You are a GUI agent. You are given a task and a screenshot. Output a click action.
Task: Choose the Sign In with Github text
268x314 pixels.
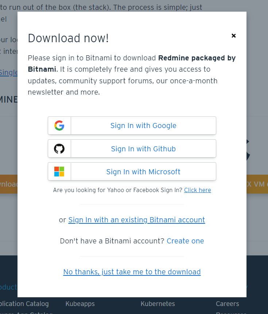coord(143,149)
